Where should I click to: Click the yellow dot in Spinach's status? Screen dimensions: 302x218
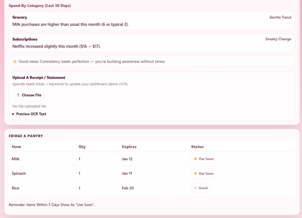(195, 173)
